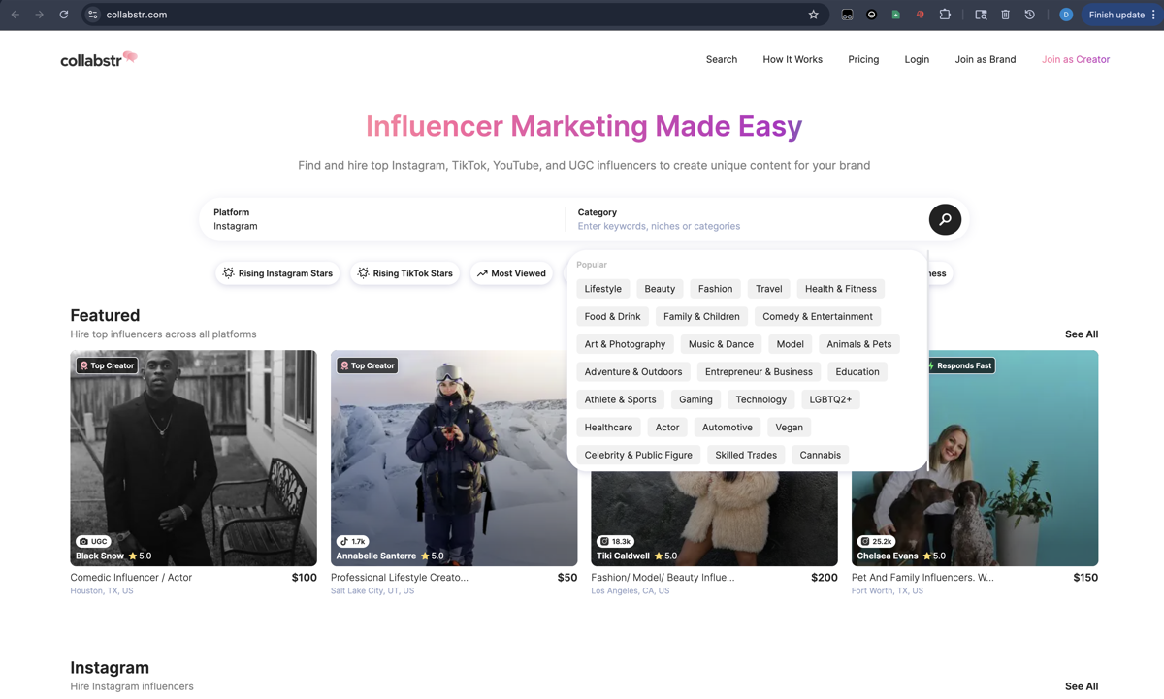Click the Responds Fast badge on Chelsea Evans' card
The height and width of the screenshot is (699, 1164).
point(960,365)
